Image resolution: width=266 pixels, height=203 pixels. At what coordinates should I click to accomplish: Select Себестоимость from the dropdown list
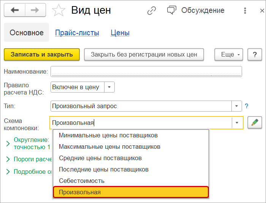(82, 181)
